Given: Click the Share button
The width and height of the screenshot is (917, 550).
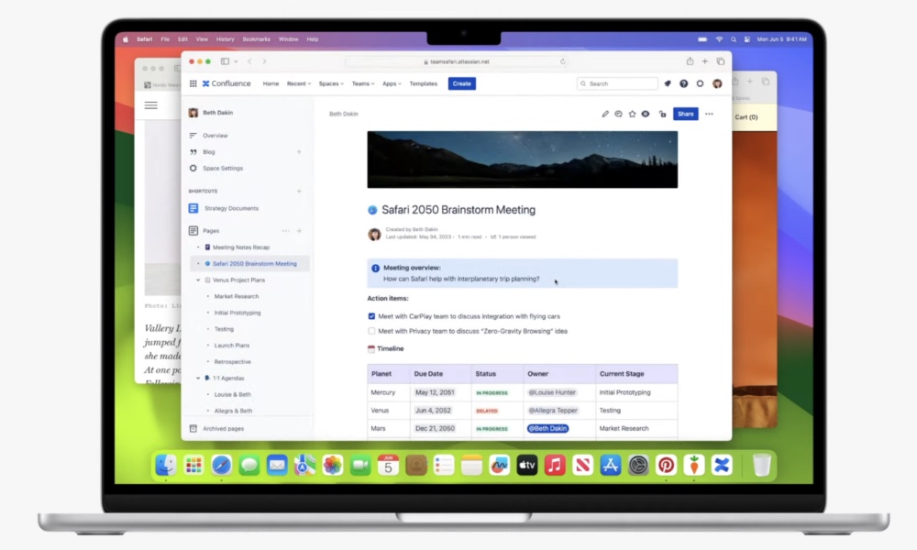Looking at the screenshot, I should tap(685, 114).
